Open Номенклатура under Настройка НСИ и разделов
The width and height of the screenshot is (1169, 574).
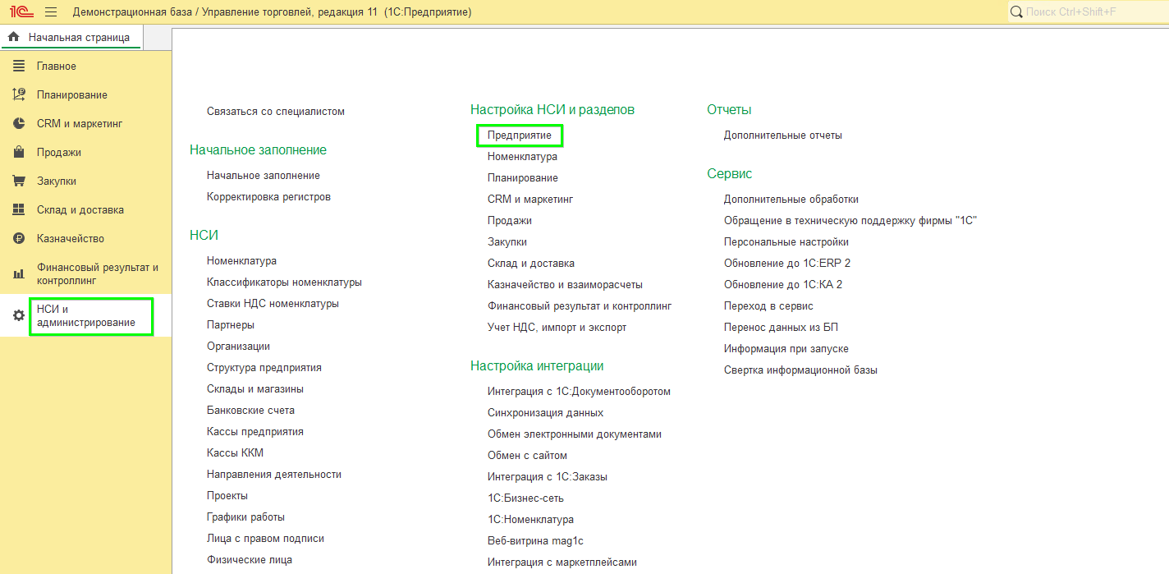pyautogui.click(x=522, y=156)
